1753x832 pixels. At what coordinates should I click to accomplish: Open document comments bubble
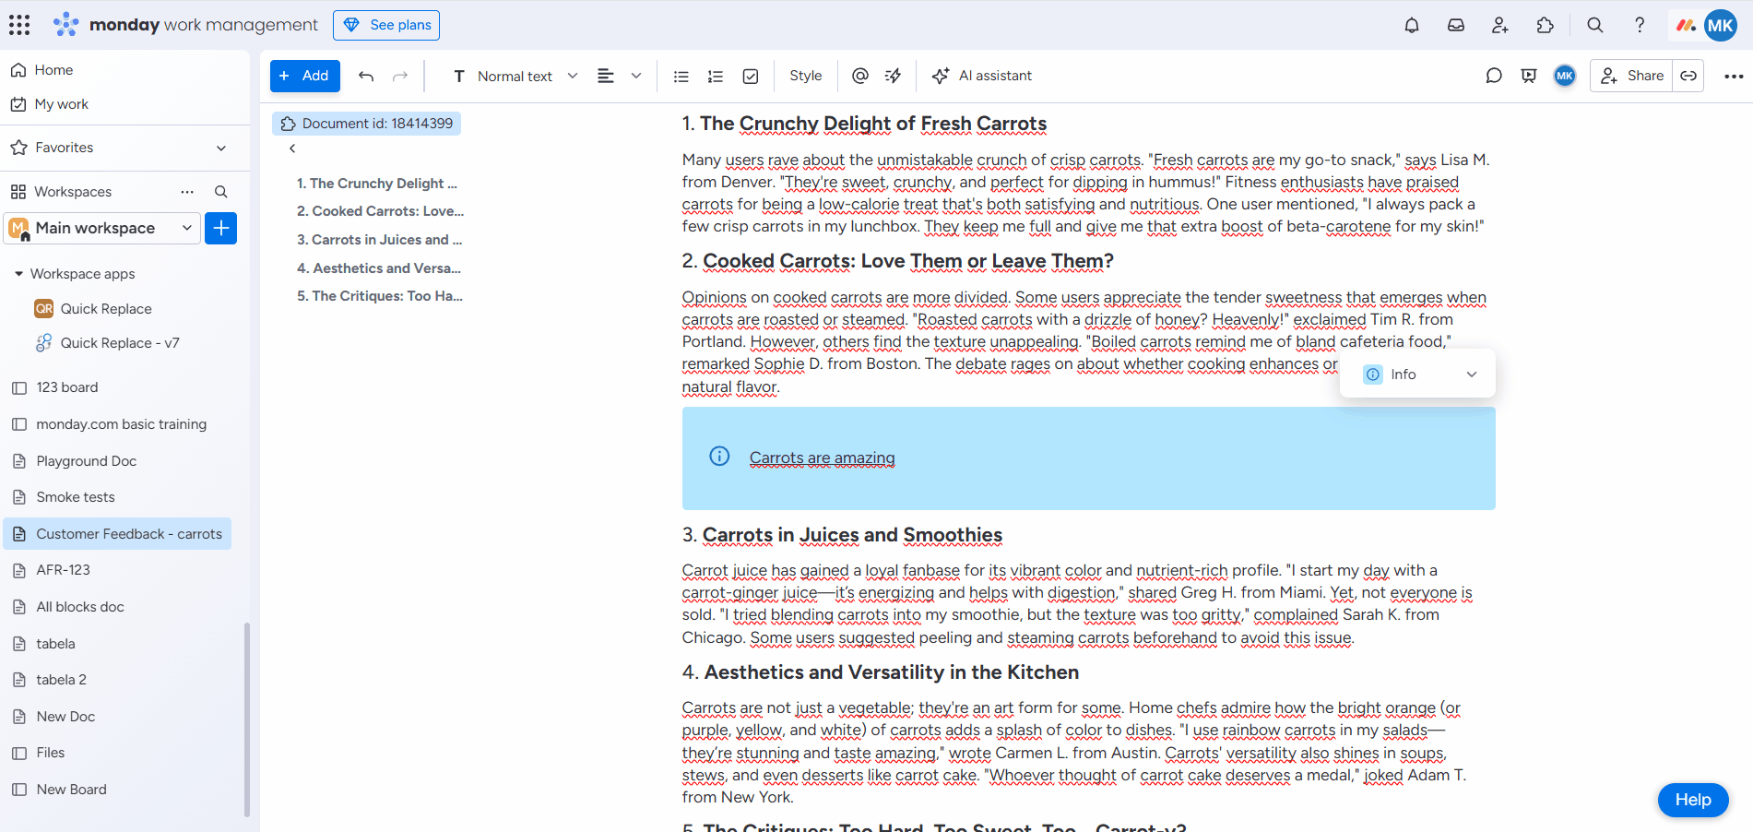coord(1494,76)
